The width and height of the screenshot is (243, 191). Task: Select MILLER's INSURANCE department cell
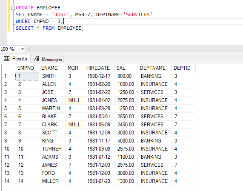coord(154,181)
